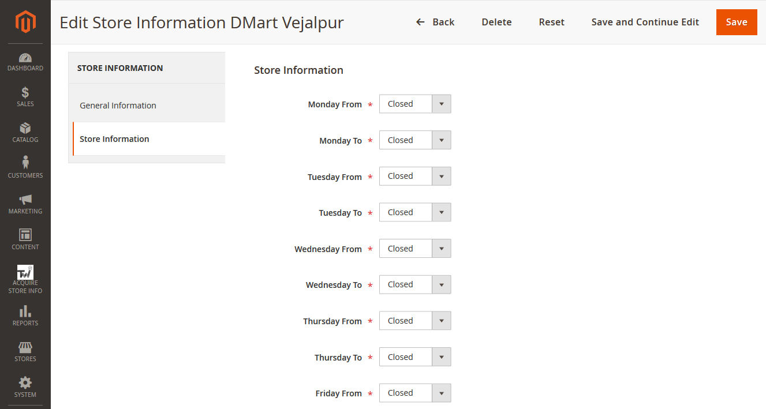Open the Catalog box icon
The height and width of the screenshot is (409, 766).
pos(25,128)
